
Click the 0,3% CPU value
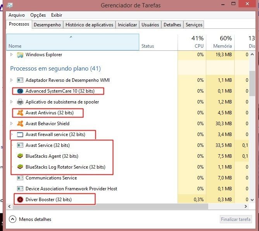[199, 200]
